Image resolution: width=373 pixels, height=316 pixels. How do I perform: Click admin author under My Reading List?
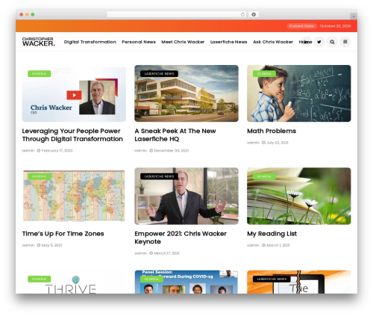(253, 245)
